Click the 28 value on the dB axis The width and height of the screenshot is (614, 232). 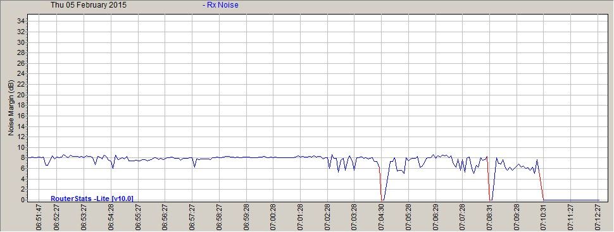pyautogui.click(x=21, y=52)
